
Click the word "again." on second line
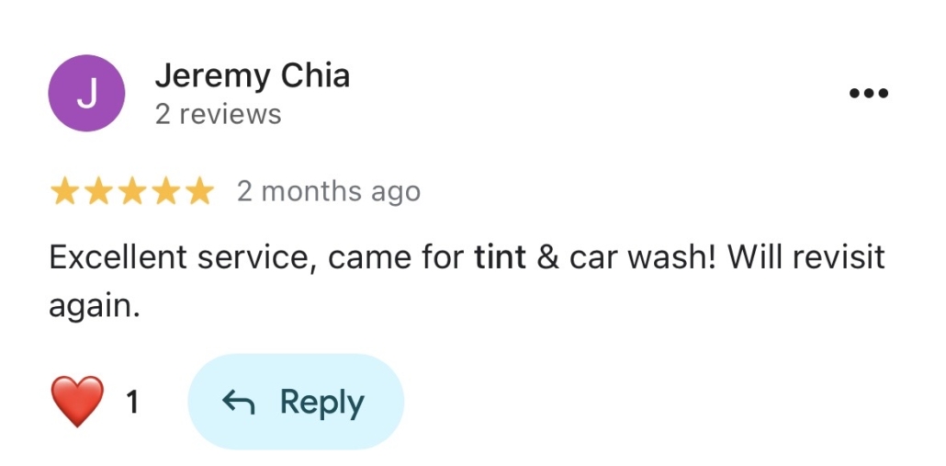[x=94, y=306]
